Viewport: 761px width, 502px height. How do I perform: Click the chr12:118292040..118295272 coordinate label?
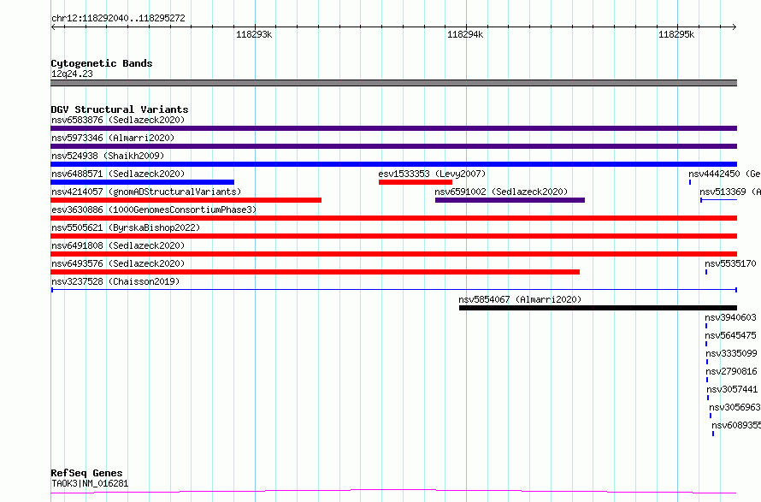coord(118,19)
